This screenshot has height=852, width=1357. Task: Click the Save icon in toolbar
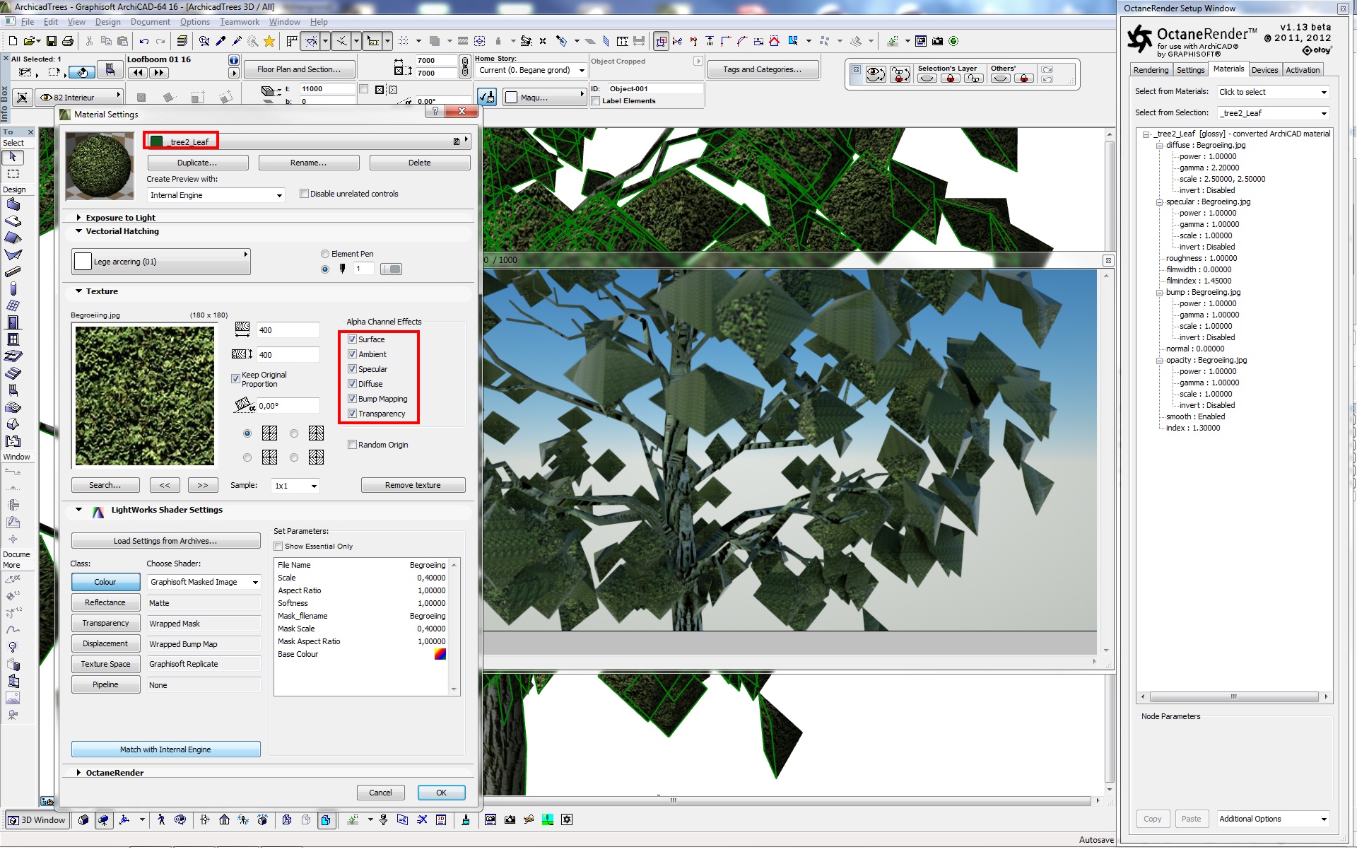pyautogui.click(x=51, y=41)
